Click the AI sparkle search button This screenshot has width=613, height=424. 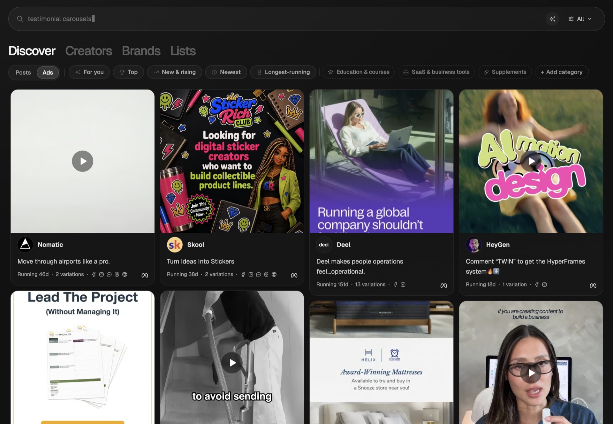[552, 19]
